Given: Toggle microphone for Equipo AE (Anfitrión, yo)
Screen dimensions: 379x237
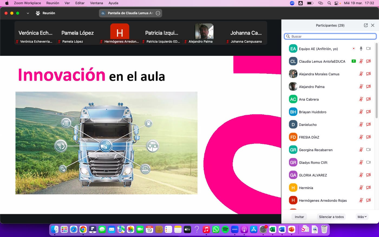Looking at the screenshot, I should 361,48.
